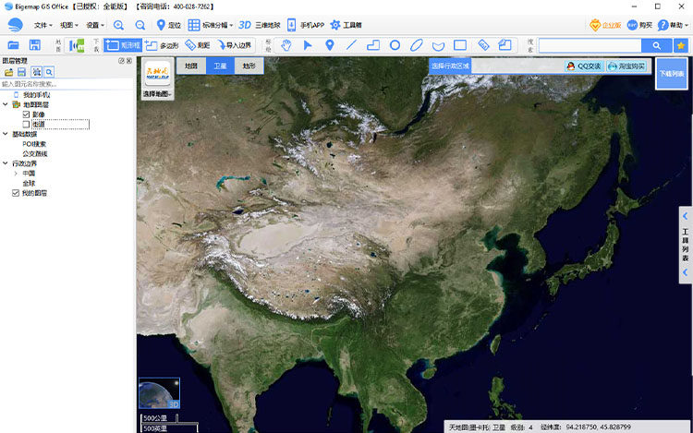Screen dimensions: 693x433
Task: Uncheck the 影像 imagery layer checkbox
Action: coord(26,114)
